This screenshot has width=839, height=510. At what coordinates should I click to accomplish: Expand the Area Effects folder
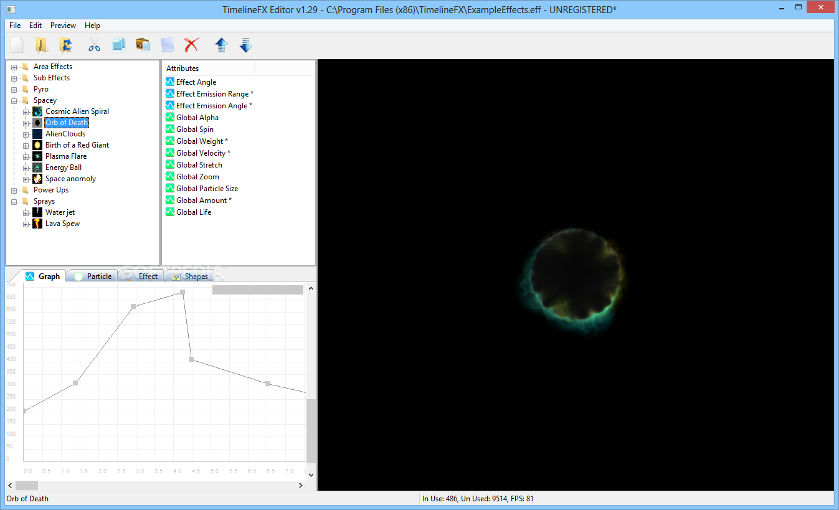(14, 67)
